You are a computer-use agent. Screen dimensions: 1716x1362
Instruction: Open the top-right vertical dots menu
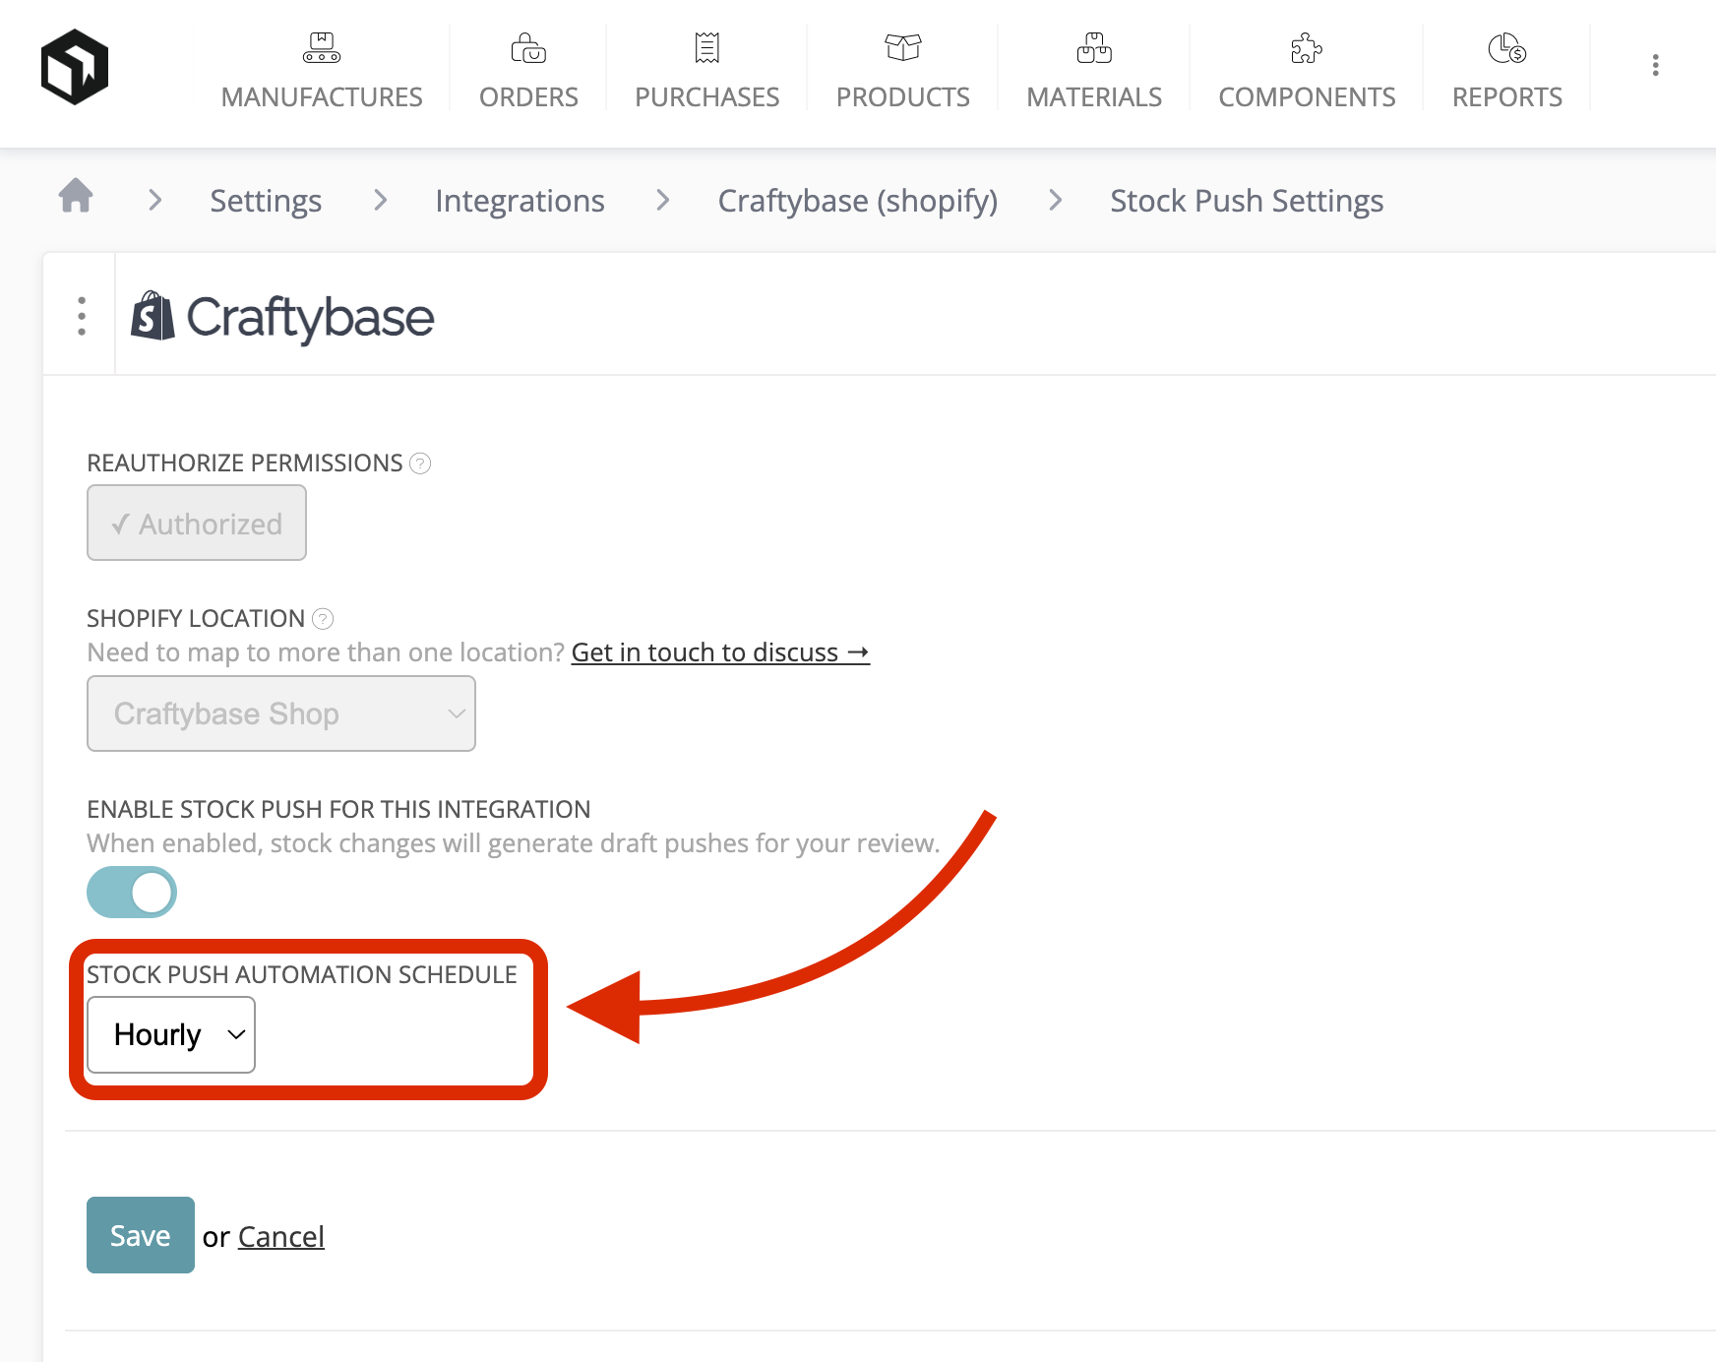click(1656, 65)
